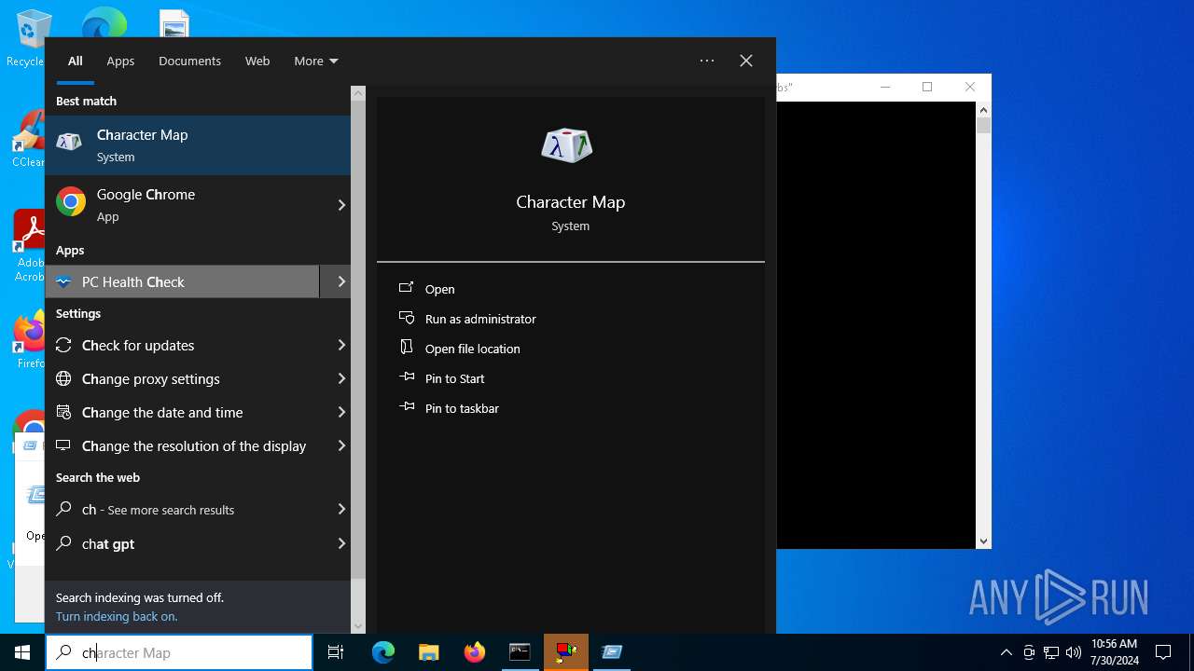Viewport: 1194px width, 671px height.
Task: Click the PC Health Check heart icon
Action: click(x=63, y=282)
